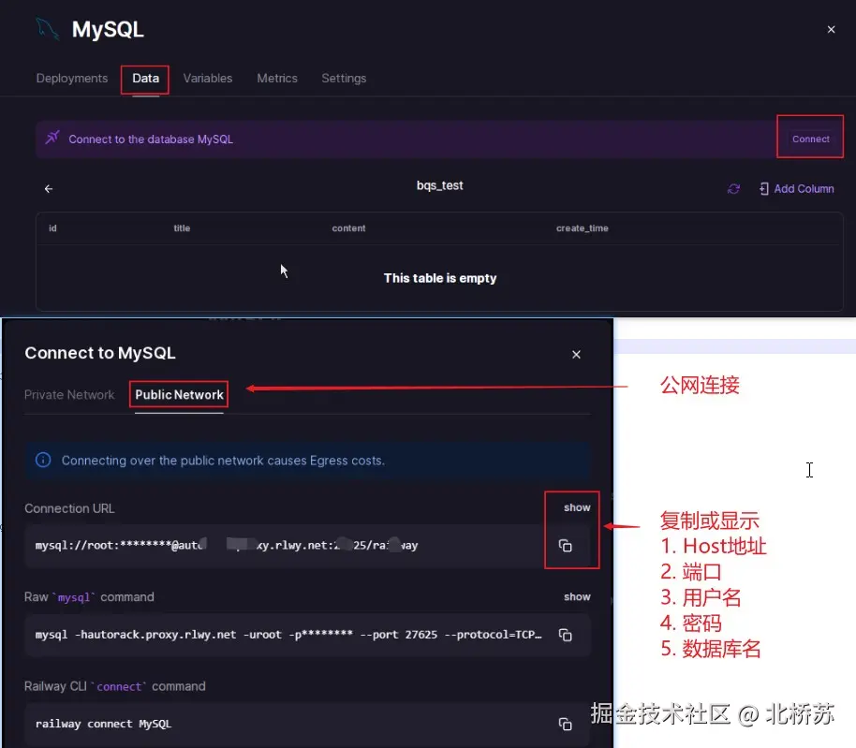Click the railway connect MySQL text
856x748 pixels.
pyautogui.click(x=103, y=724)
